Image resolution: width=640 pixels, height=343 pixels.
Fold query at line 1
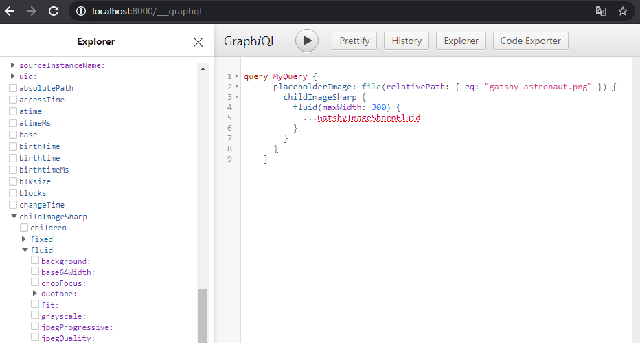point(236,76)
